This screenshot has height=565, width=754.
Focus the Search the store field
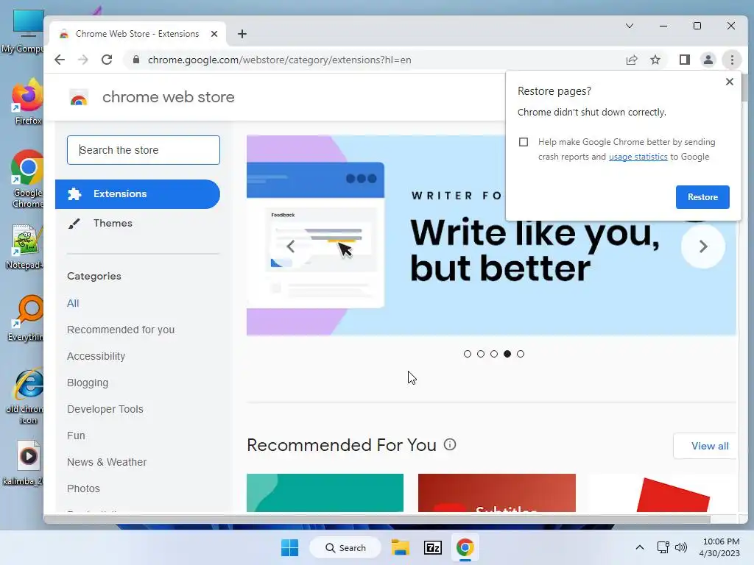coord(144,150)
